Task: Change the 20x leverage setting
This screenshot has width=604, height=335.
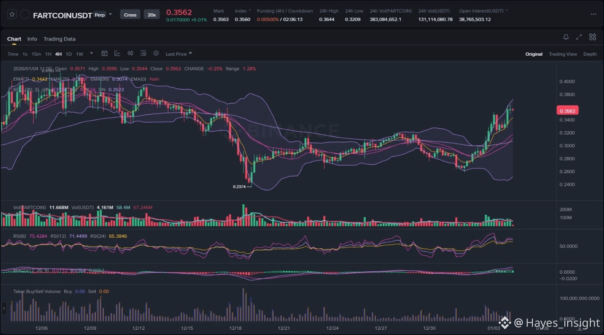Action: 151,15
